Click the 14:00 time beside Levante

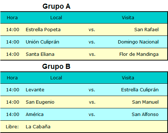pos(13,90)
